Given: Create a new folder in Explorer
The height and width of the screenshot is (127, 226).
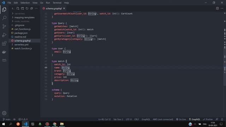Looking at the screenshot, I should [x=22, y=8].
